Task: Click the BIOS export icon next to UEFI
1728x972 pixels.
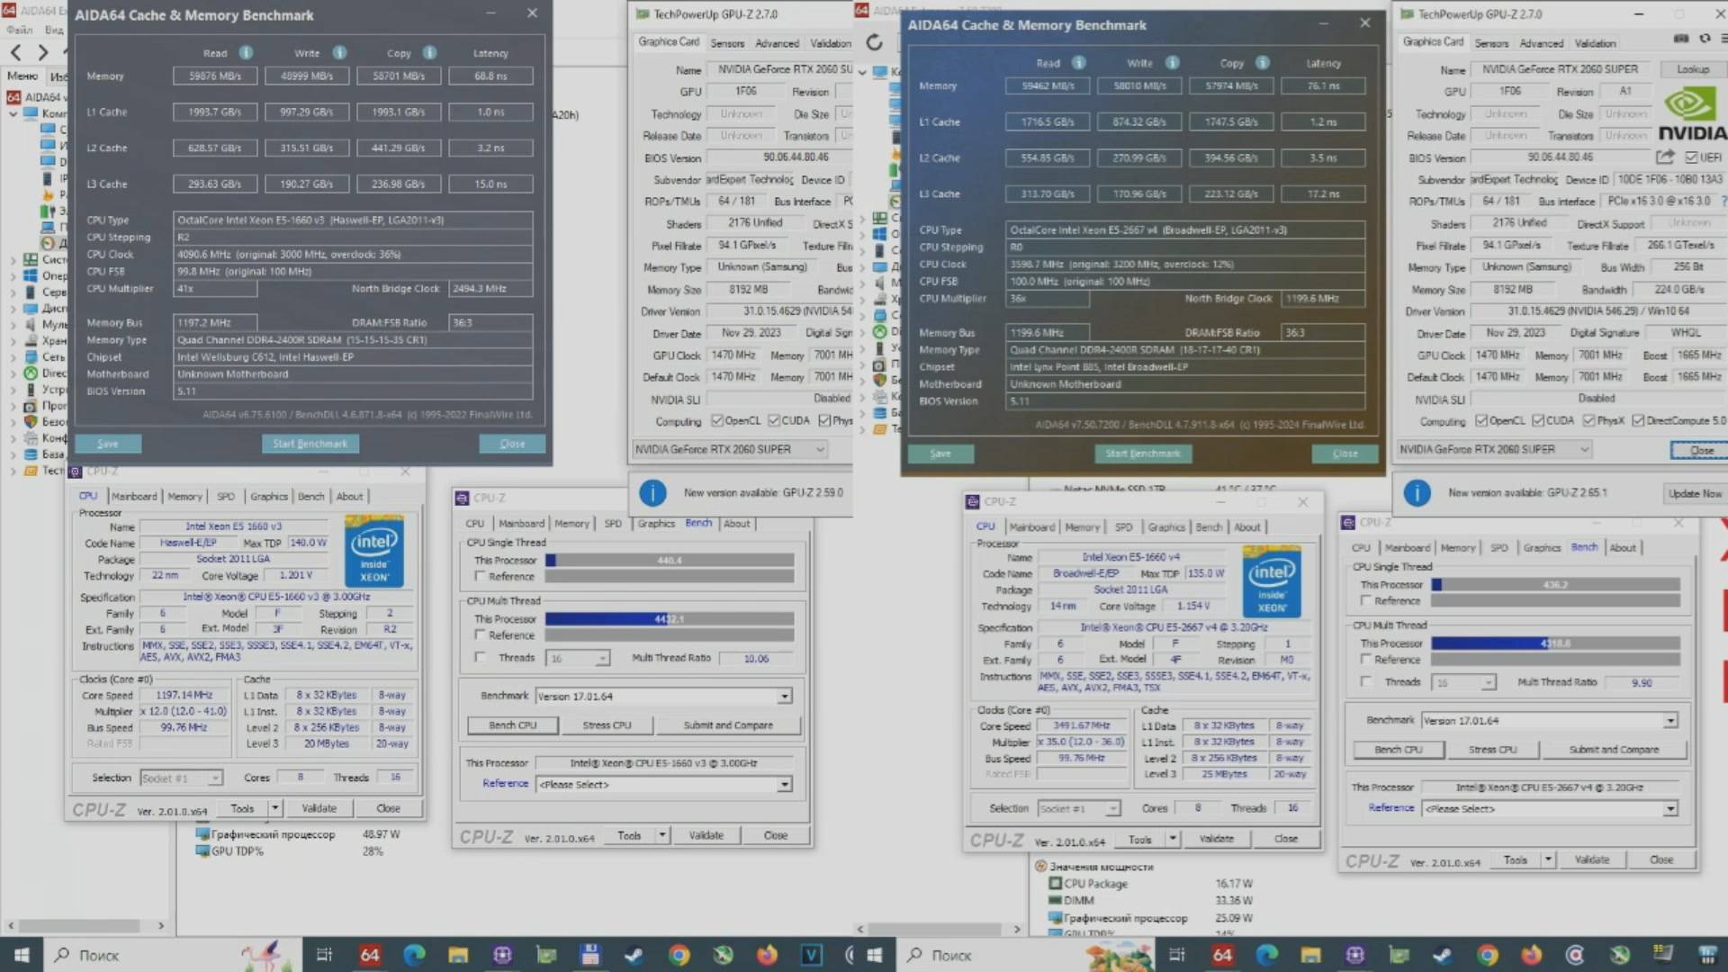Action: (1664, 157)
